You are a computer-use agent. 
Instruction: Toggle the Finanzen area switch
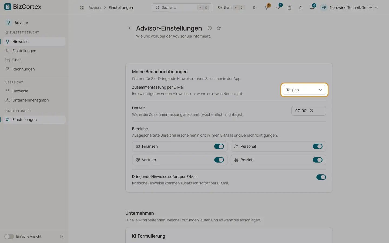pyautogui.click(x=219, y=146)
